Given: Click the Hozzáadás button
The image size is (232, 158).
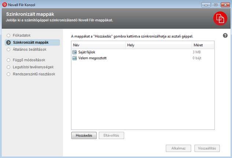Looking at the screenshot, I should click(84, 136).
